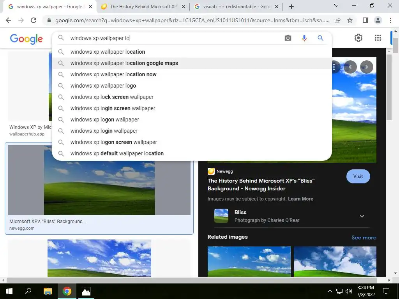Close The History Behind Microsoft XP tab

point(184,7)
